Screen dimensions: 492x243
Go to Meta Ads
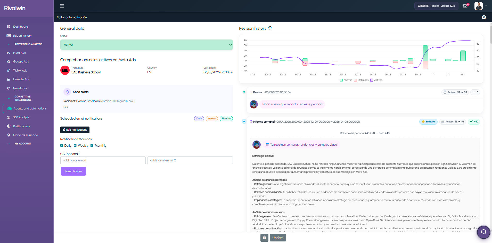pyautogui.click(x=19, y=53)
